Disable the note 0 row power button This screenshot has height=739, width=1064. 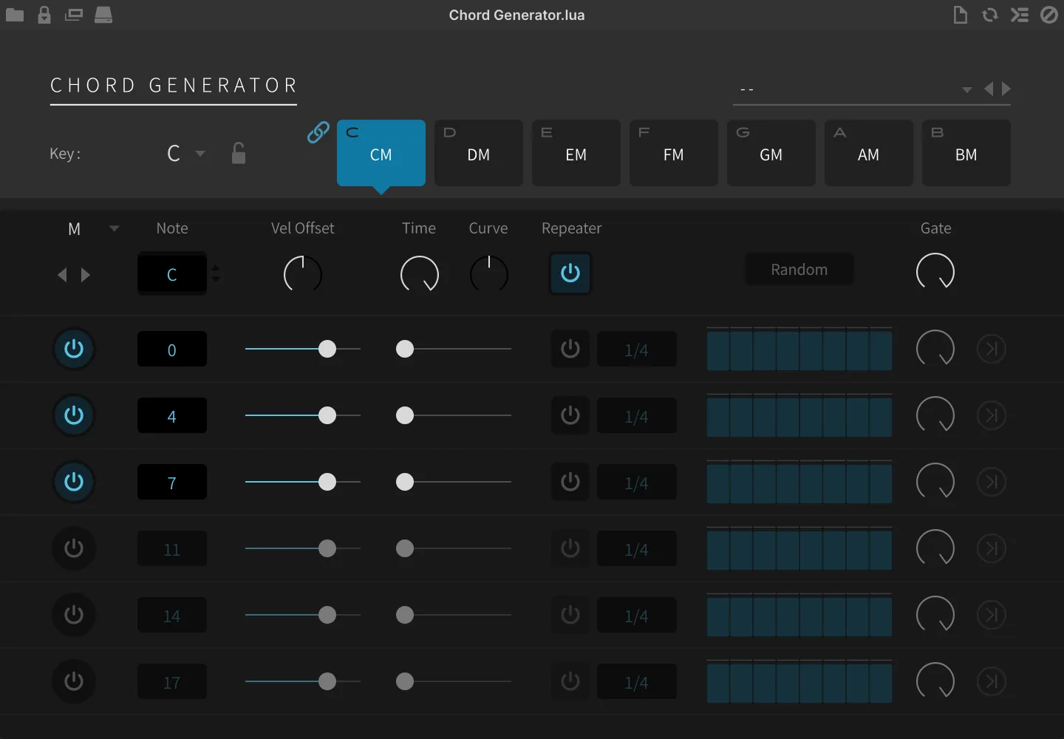(74, 349)
